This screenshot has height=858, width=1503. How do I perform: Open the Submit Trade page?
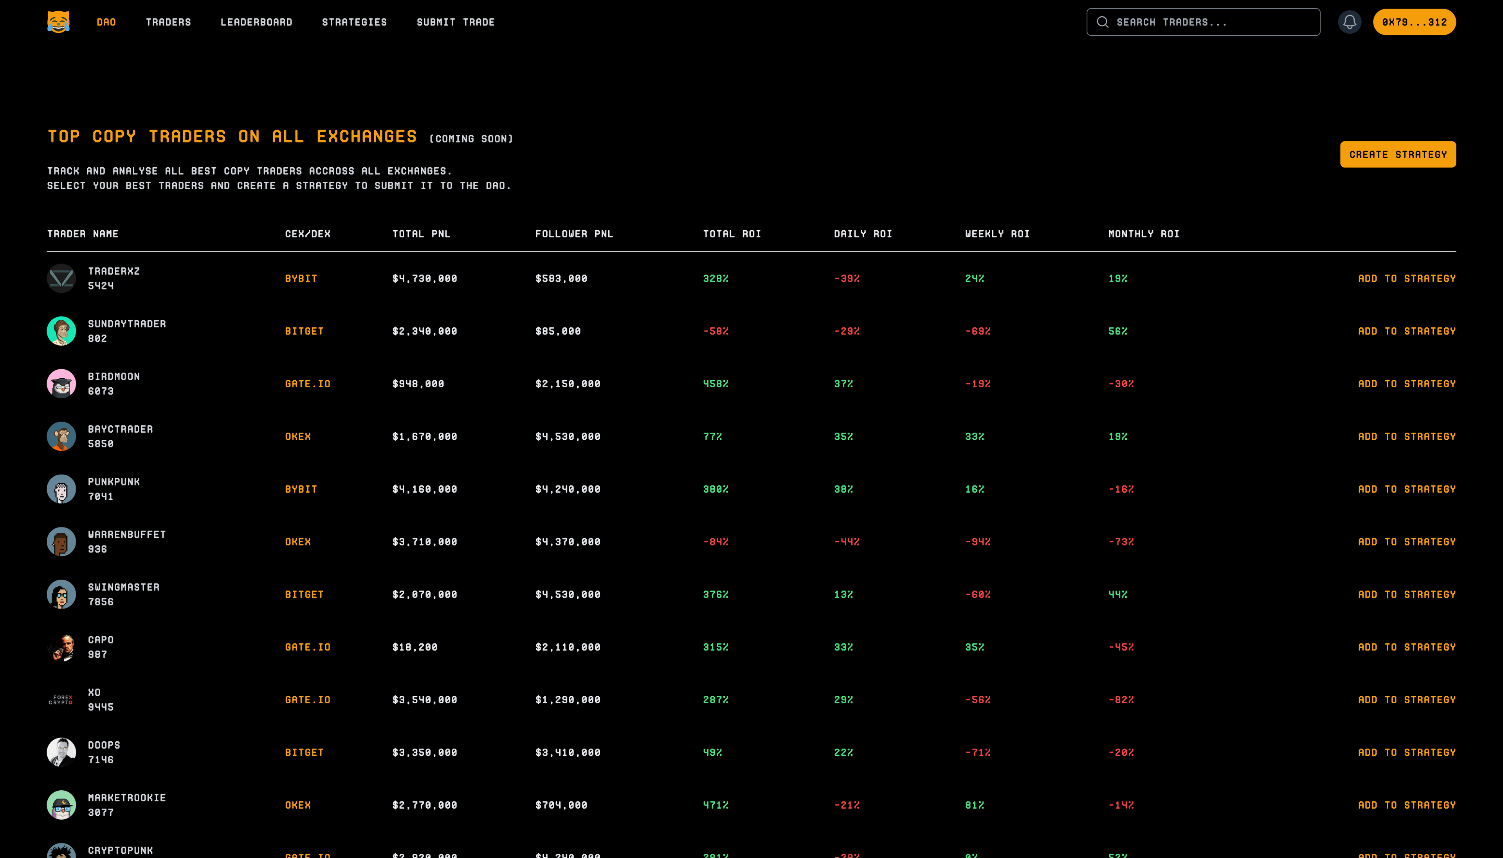(x=455, y=22)
